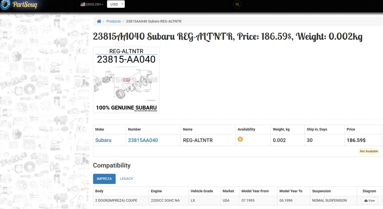Viewport: 383px width, 209px height.
Task: Switch to the IMPREZA compatibility tab
Action: [x=104, y=179]
